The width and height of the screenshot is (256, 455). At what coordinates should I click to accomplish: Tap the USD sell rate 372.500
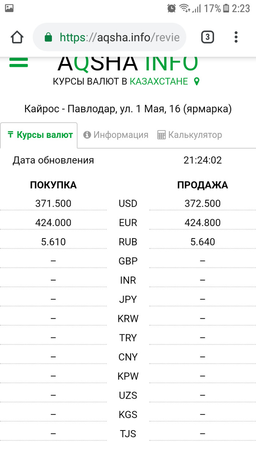203,204
